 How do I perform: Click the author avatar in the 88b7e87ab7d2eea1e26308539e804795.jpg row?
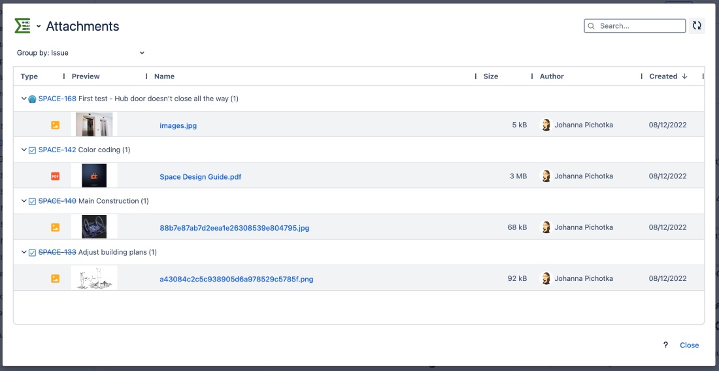coord(546,228)
